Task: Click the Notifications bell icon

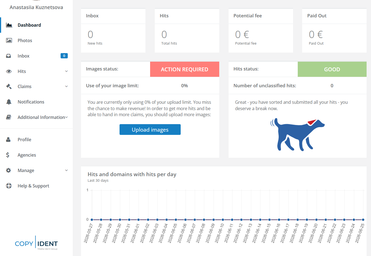Action: [x=9, y=102]
